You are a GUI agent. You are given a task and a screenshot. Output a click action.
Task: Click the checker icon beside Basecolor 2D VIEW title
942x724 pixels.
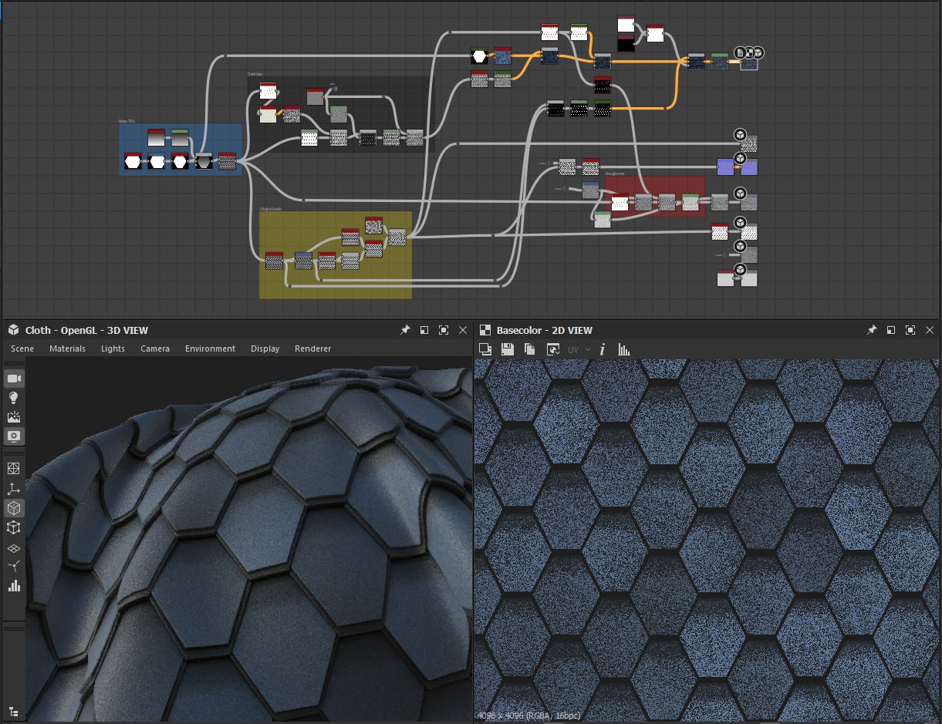[485, 330]
